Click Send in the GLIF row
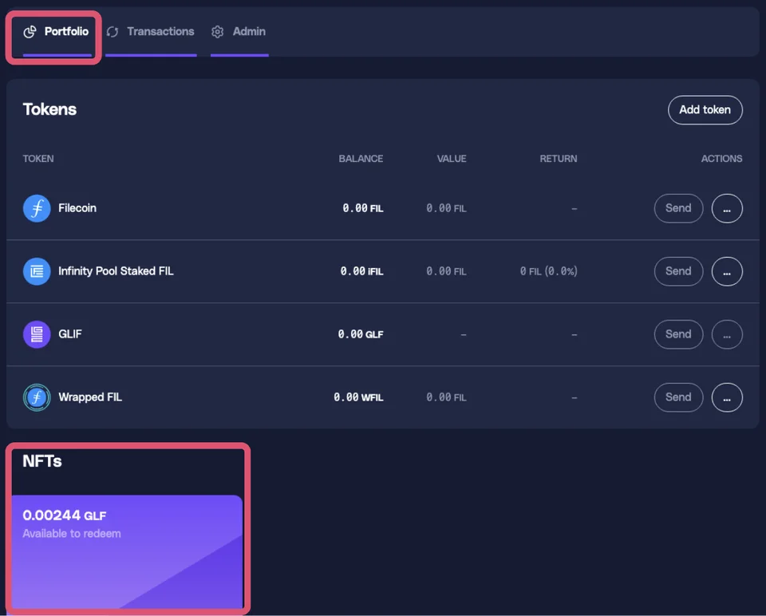This screenshot has height=616, width=766. pyautogui.click(x=678, y=334)
